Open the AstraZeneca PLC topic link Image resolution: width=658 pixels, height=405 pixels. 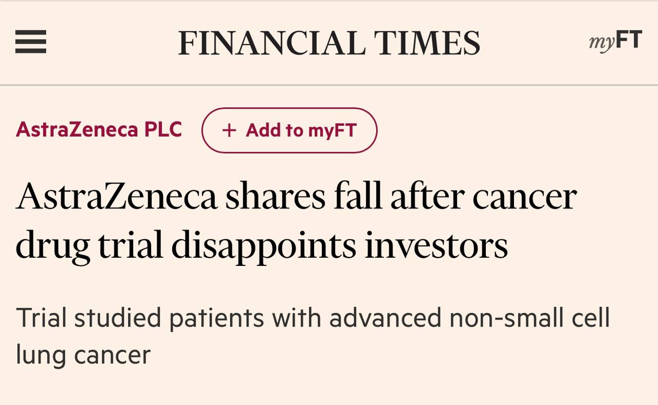click(x=99, y=129)
